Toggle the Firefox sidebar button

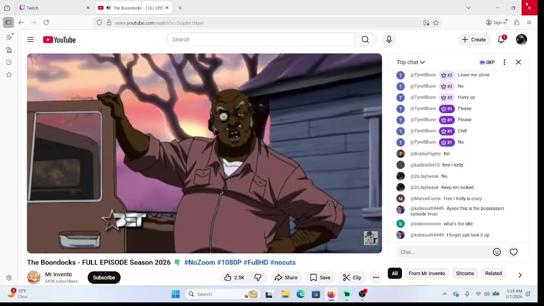click(x=8, y=23)
